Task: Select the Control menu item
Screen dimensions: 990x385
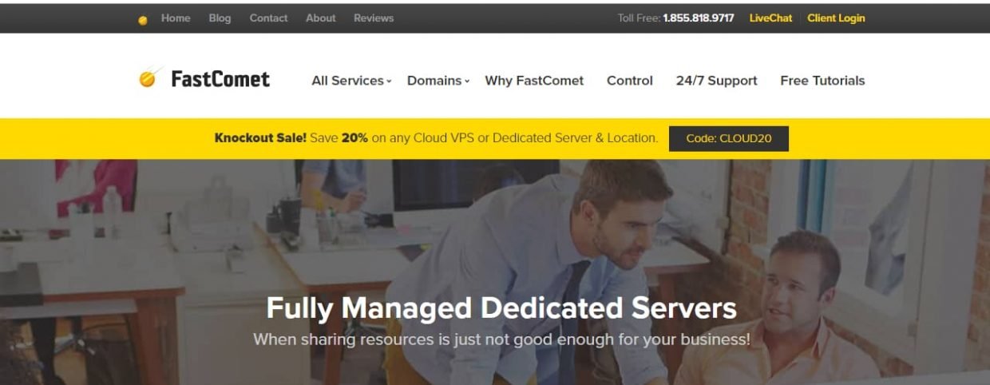Action: tap(630, 81)
